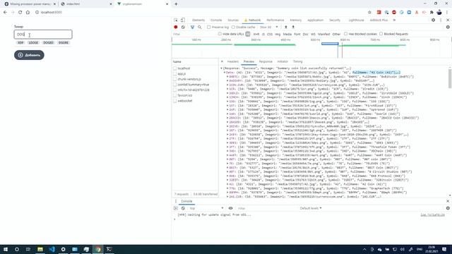
Task: Open console settings gear
Action: coord(448,208)
